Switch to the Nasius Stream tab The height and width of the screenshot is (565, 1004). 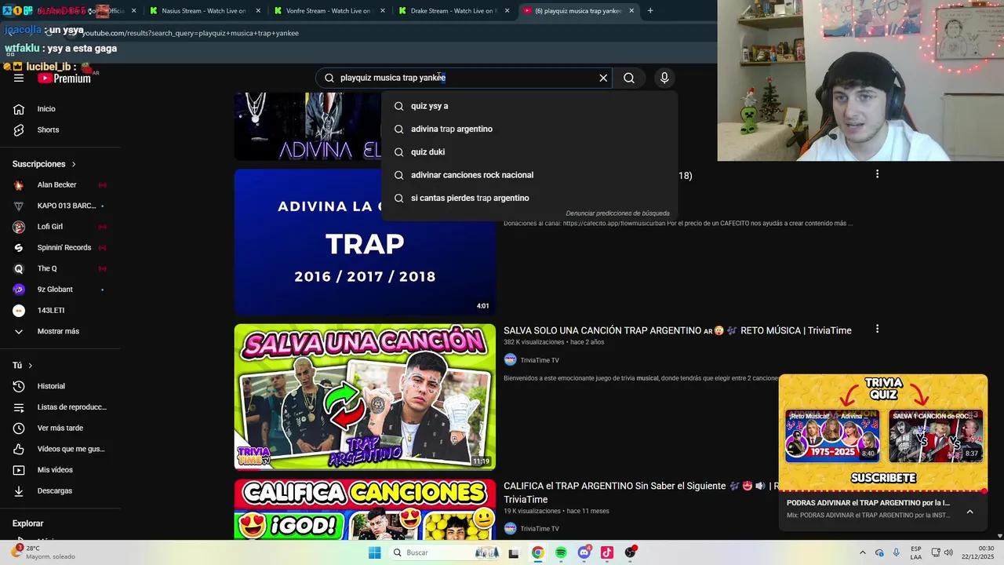(204, 11)
